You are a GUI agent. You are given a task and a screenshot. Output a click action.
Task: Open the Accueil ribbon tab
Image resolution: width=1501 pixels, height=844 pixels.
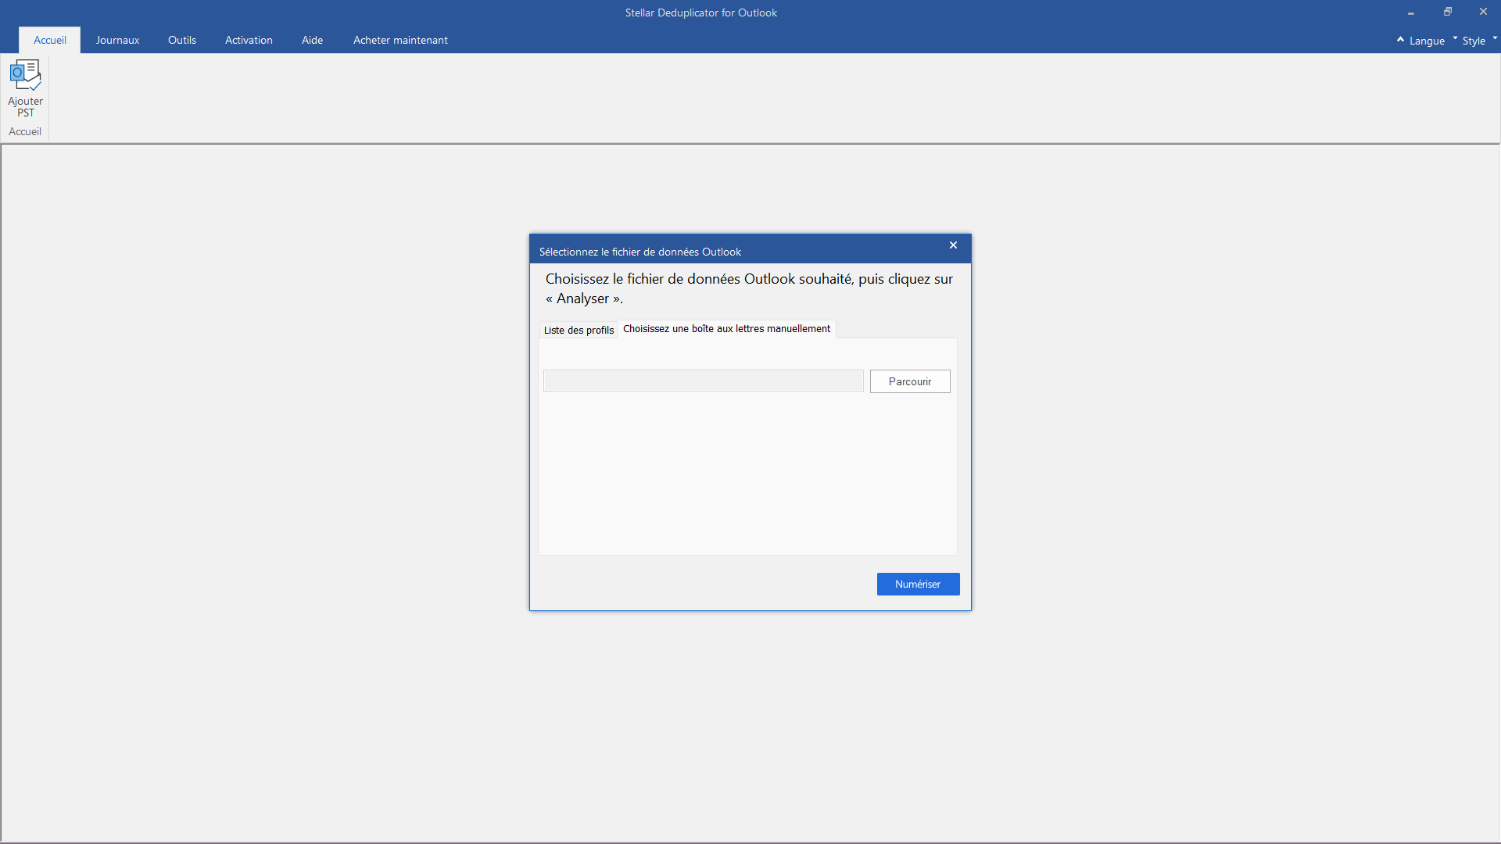pos(50,40)
